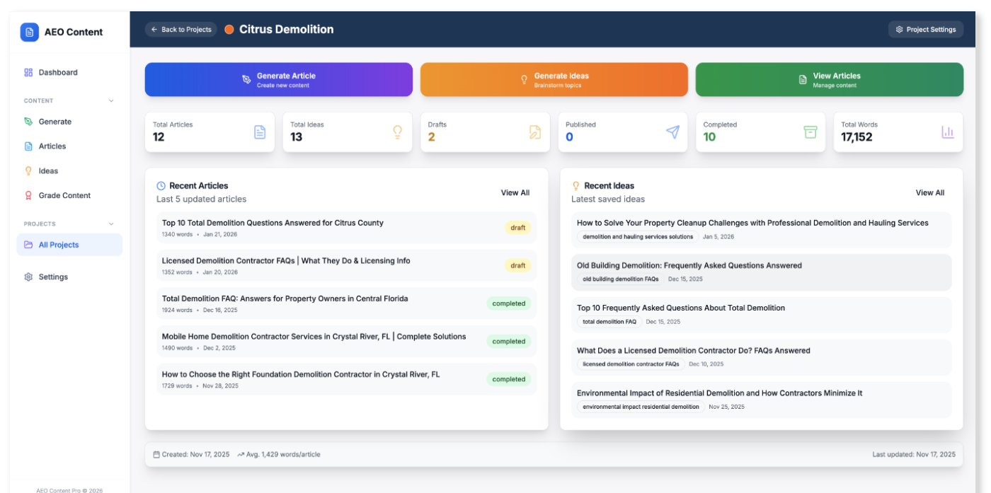Click the clock icon beside Recent Articles
This screenshot has height=493, width=991.
coord(160,185)
